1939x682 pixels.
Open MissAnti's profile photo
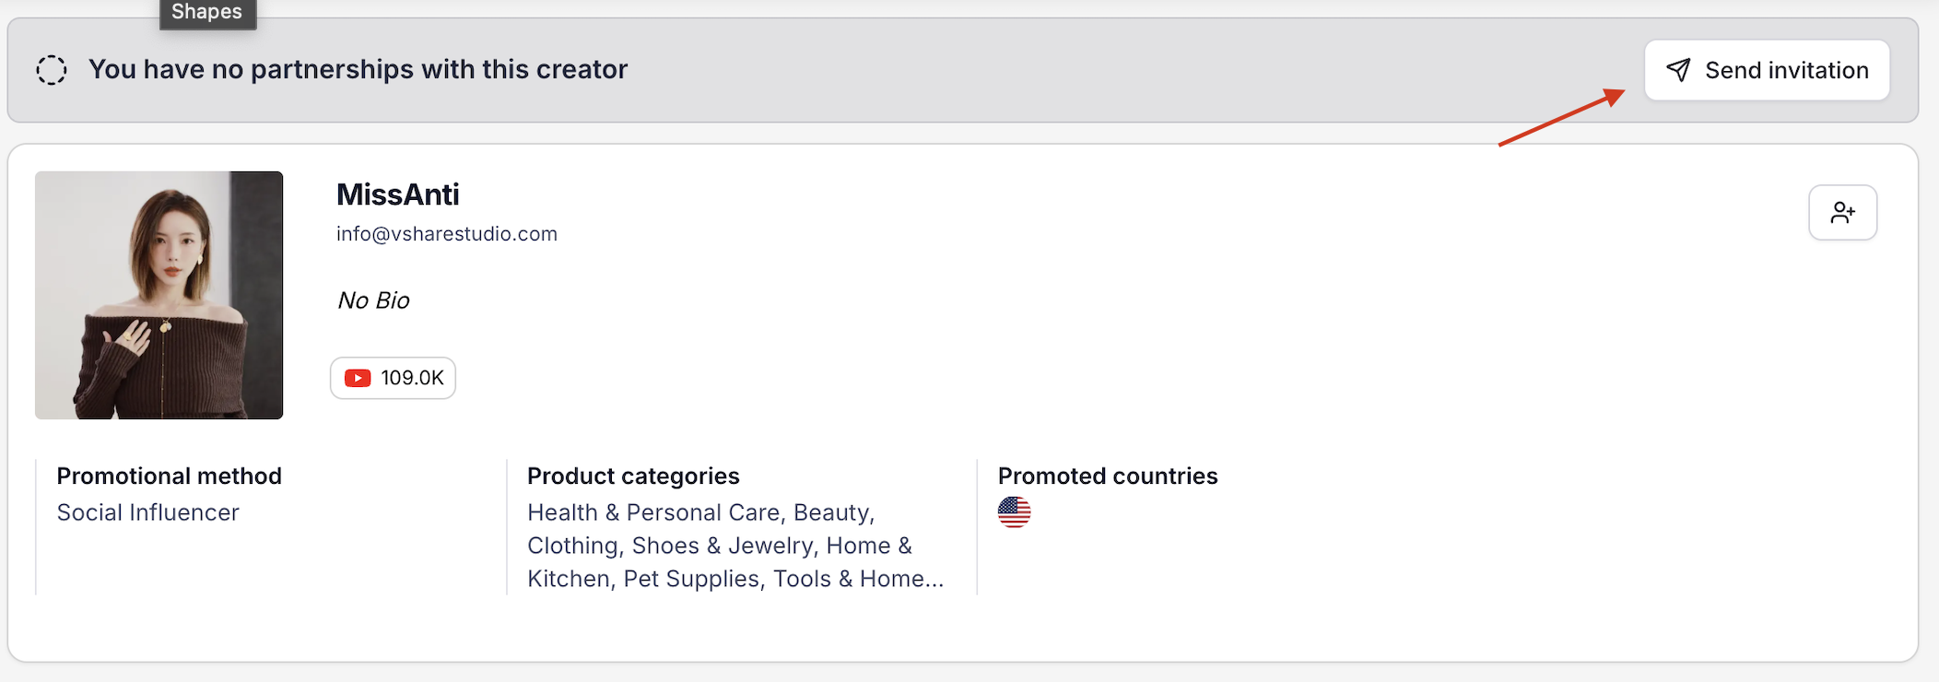[159, 295]
